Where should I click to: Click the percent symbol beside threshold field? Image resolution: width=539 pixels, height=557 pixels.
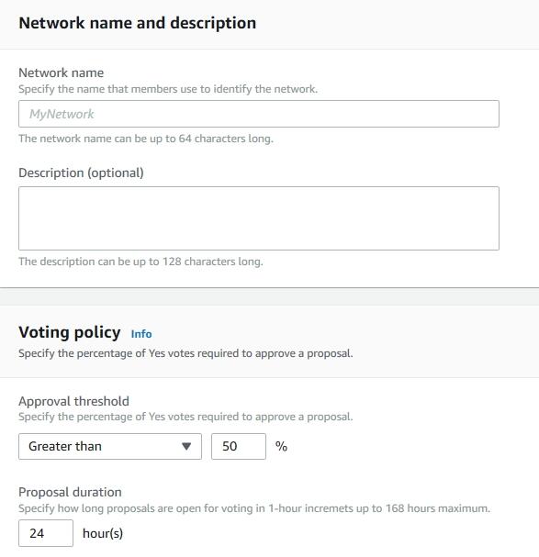pos(281,446)
